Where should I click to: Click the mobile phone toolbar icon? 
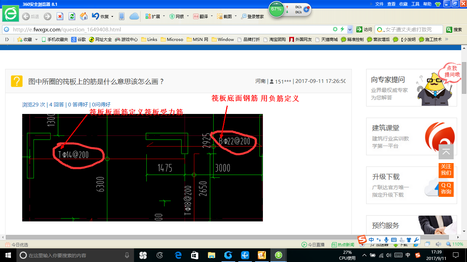(x=121, y=16)
